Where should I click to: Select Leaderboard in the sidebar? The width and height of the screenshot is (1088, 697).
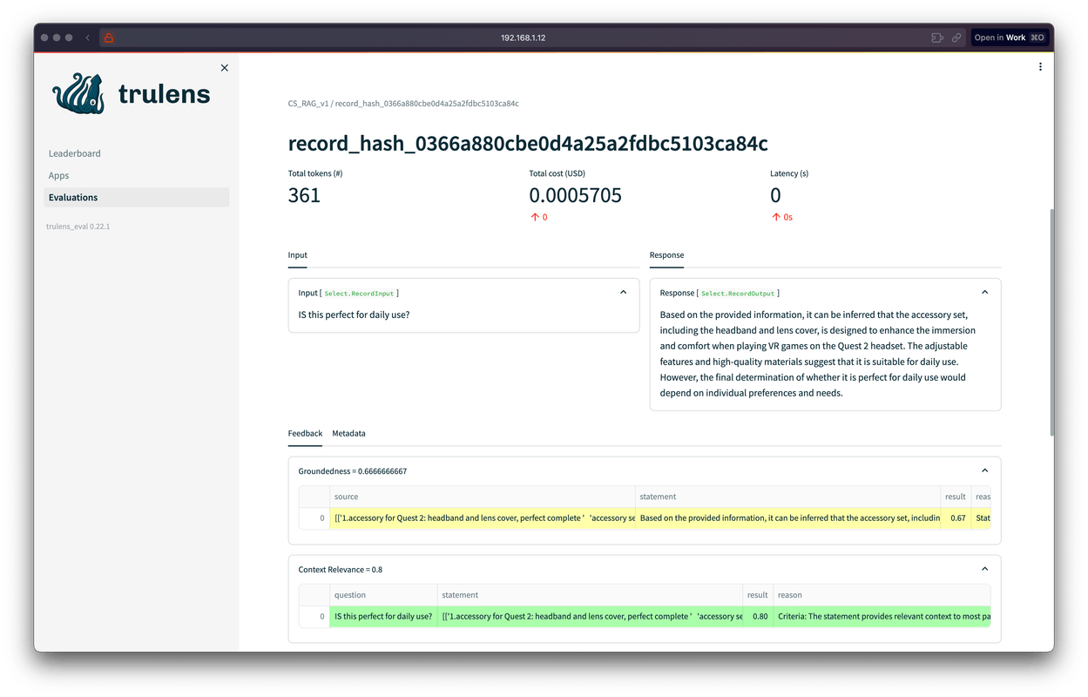point(74,152)
